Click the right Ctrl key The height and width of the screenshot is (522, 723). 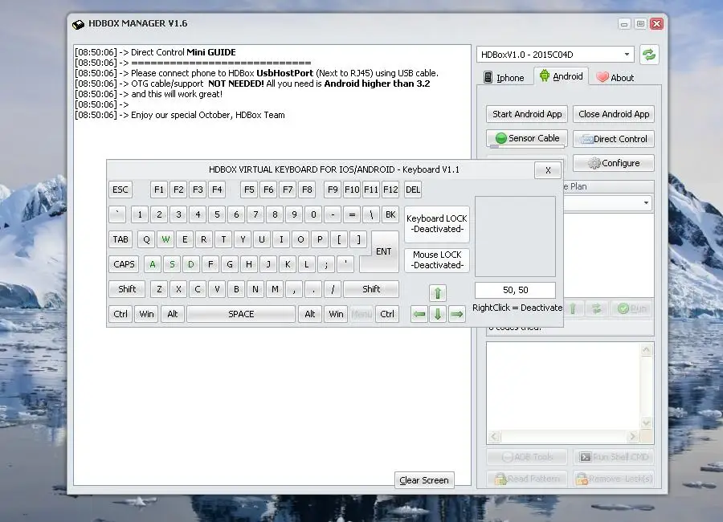[387, 314]
